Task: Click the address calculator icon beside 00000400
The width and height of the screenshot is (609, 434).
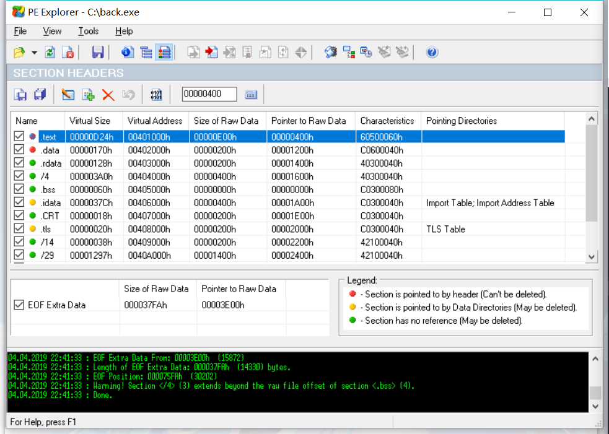Action: coord(251,94)
